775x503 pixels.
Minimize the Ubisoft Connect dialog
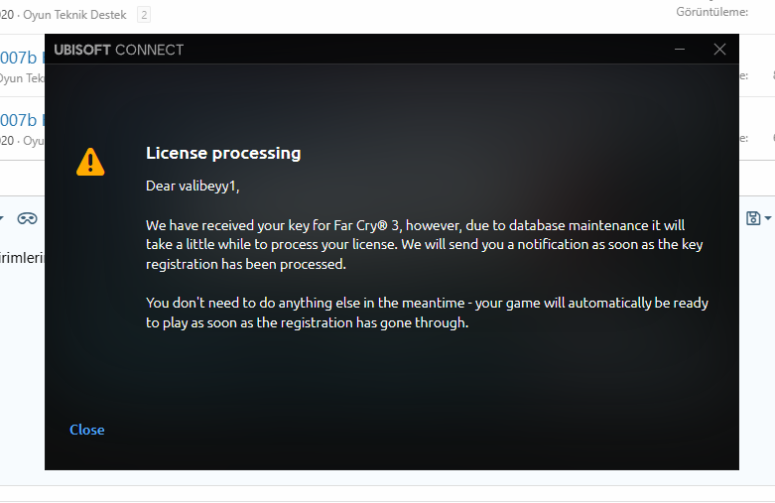pyautogui.click(x=680, y=49)
